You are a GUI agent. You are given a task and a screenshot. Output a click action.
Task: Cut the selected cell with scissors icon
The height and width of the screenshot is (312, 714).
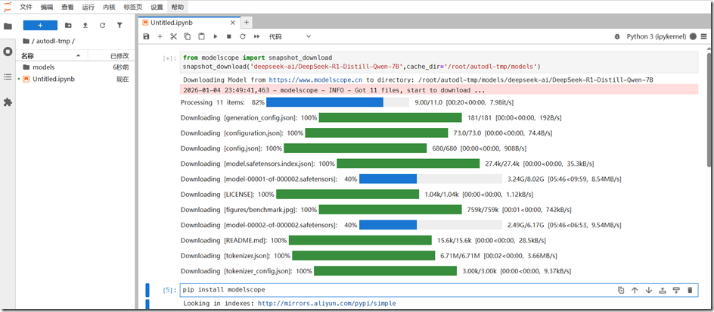pyautogui.click(x=173, y=36)
